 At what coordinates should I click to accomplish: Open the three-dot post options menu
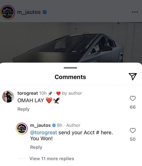point(135,12)
